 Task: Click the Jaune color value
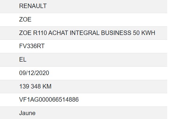27,113
